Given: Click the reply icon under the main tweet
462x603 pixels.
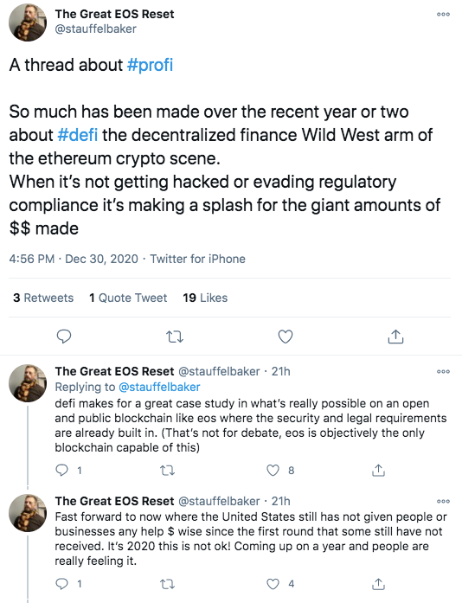Looking at the screenshot, I should pyautogui.click(x=64, y=337).
